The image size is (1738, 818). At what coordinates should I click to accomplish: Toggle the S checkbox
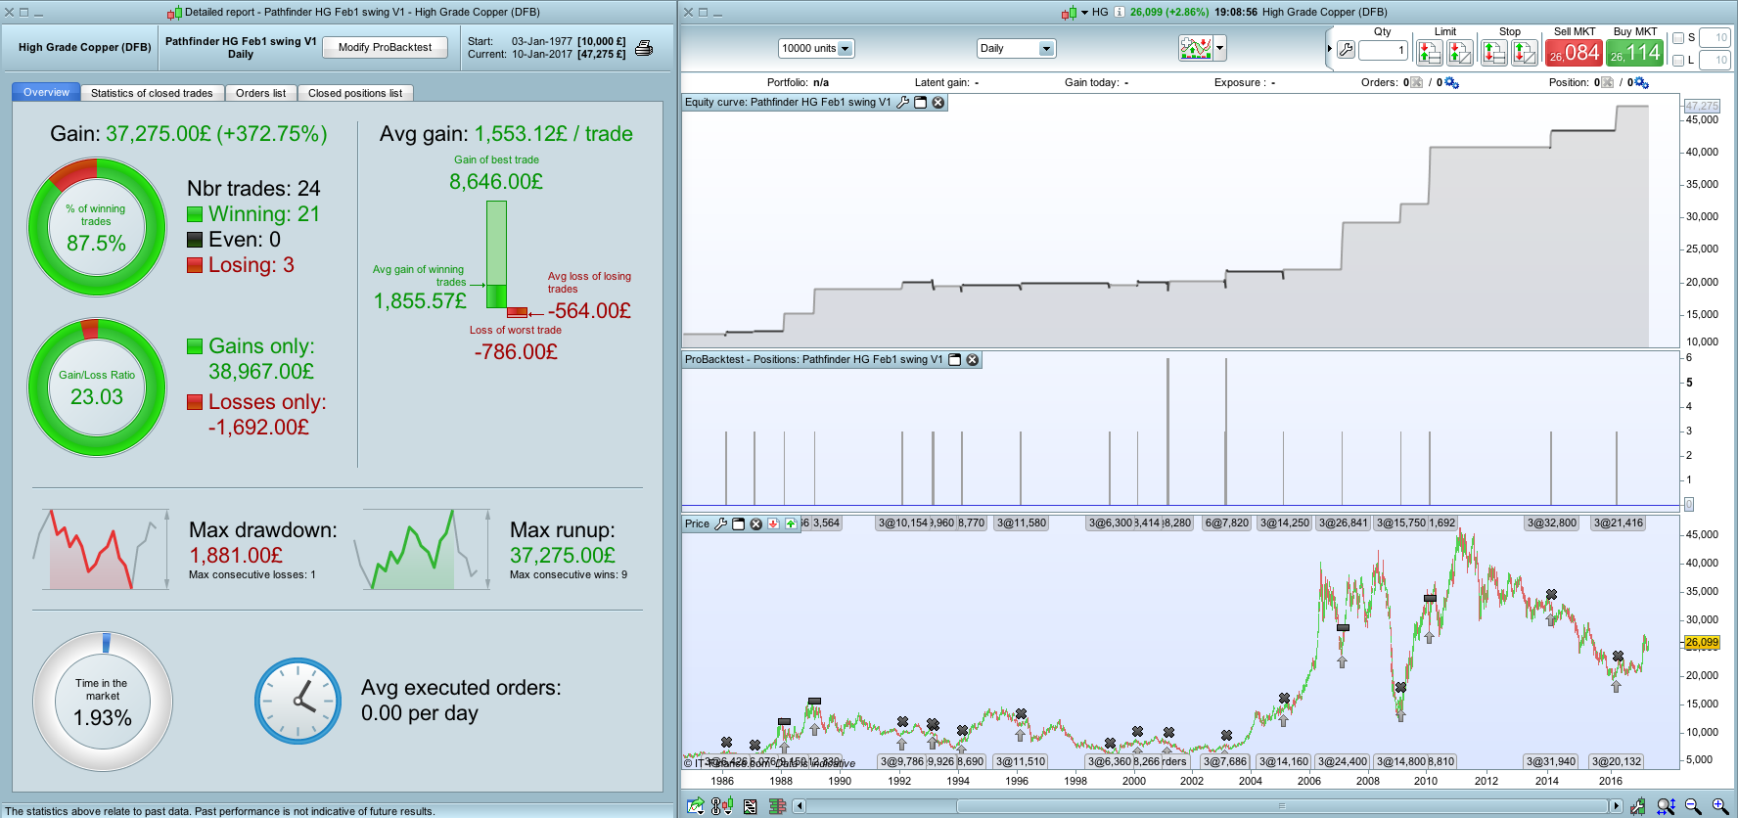point(1678,38)
